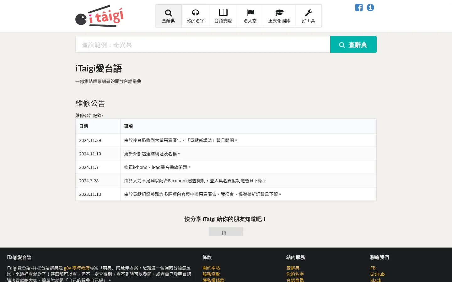
Task: Open the footer FB contact link
Action: click(373, 268)
